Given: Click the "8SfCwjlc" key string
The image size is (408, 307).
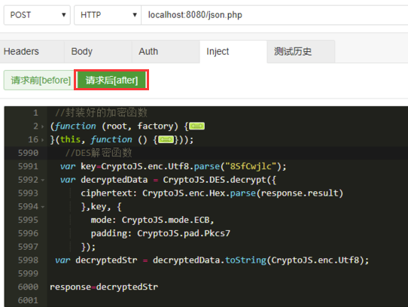Looking at the screenshot, I should point(251,166).
